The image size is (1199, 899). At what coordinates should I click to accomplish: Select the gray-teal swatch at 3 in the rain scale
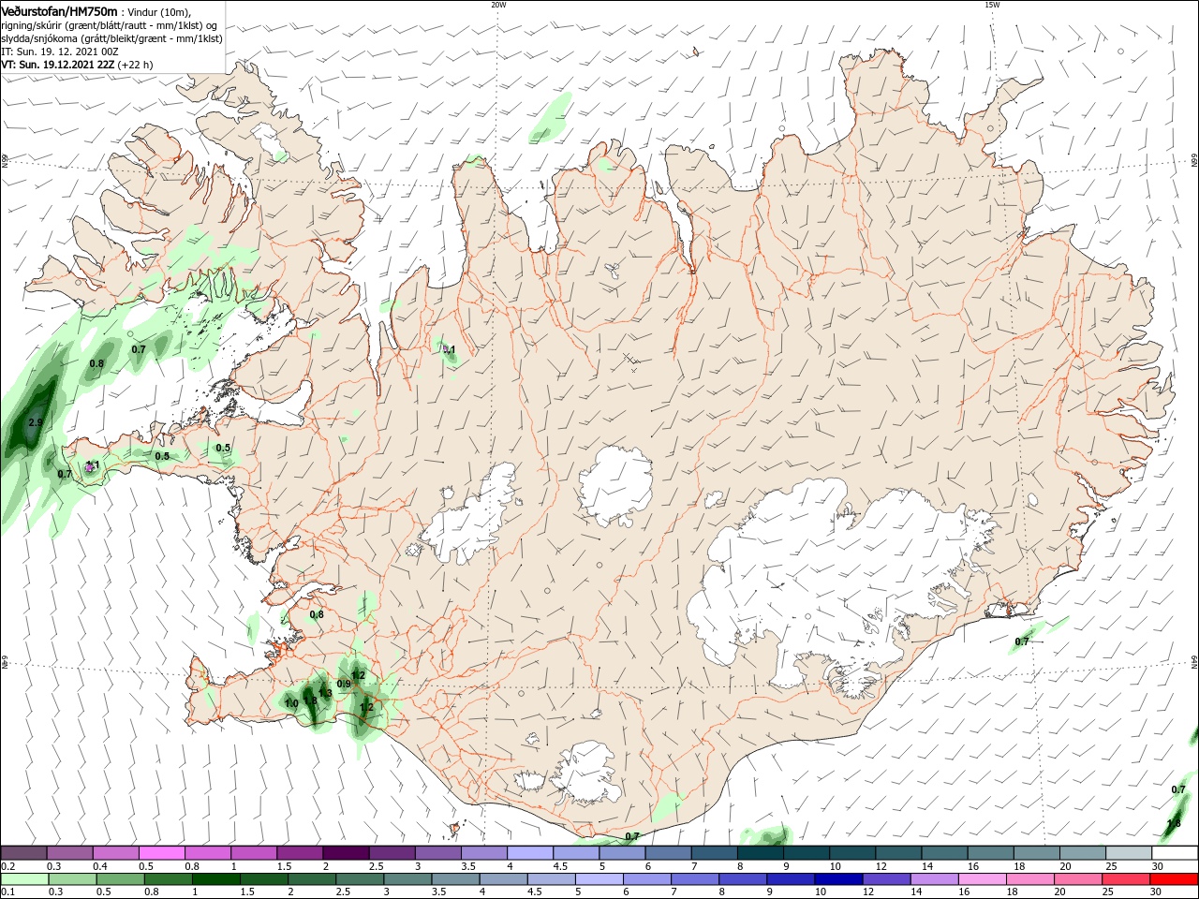[x=407, y=879]
